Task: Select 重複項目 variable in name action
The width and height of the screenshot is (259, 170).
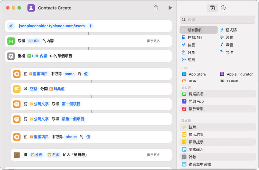Action: point(39,74)
